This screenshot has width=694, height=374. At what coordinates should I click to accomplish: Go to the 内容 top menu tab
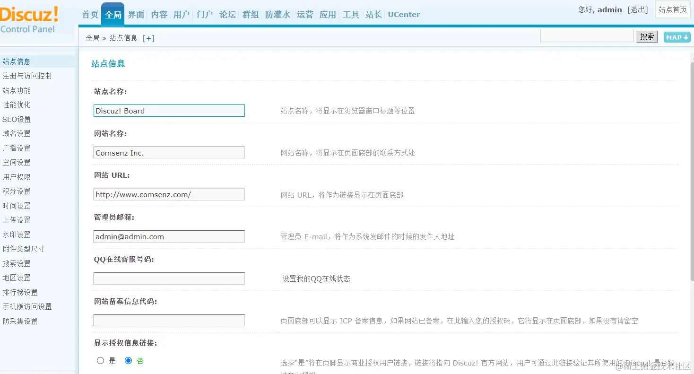coord(159,15)
